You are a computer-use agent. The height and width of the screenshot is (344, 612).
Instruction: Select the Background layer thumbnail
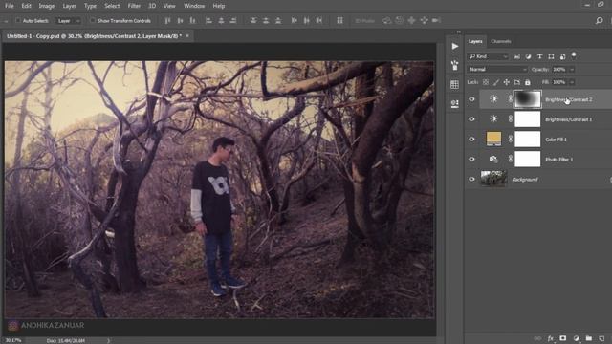[493, 179]
